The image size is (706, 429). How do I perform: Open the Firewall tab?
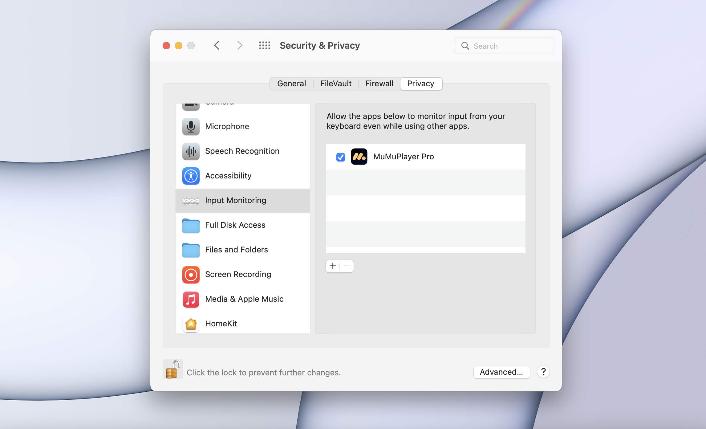[379, 84]
